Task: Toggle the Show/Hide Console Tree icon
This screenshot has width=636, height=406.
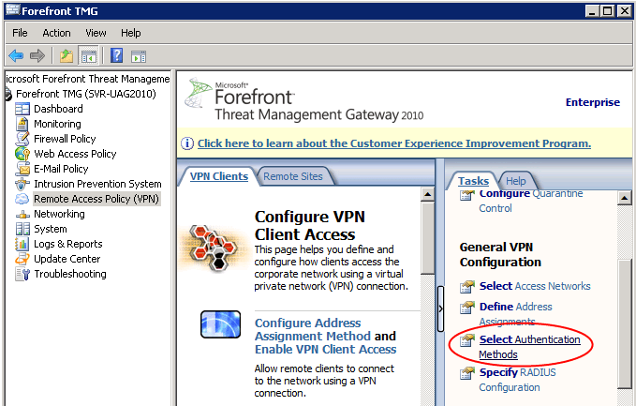Action: tap(89, 55)
